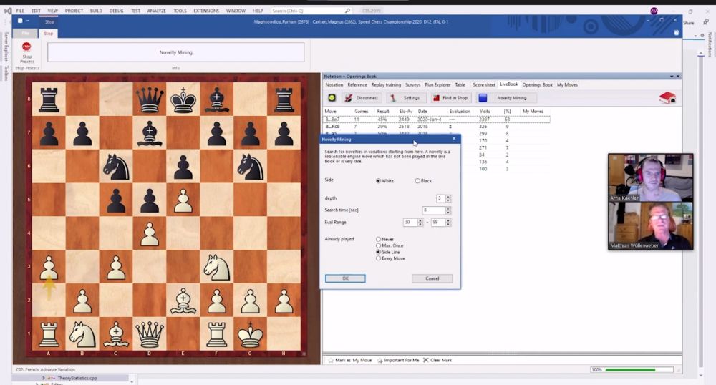Click the green engine status light icon
This screenshot has height=385, width=716.
tap(332, 98)
